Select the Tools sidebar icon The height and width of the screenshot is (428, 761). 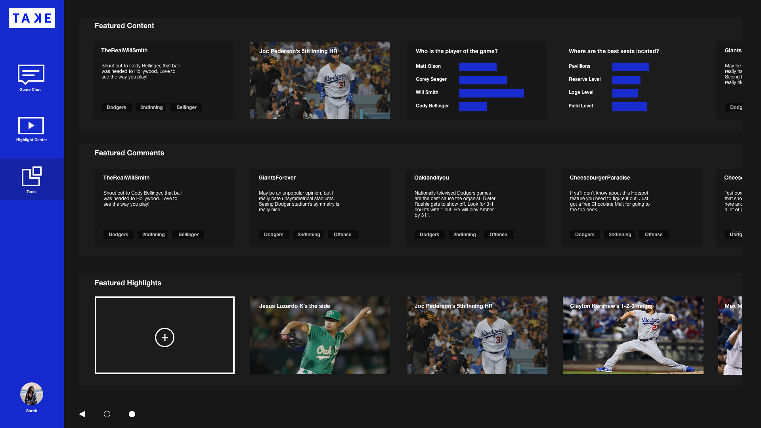(x=31, y=177)
